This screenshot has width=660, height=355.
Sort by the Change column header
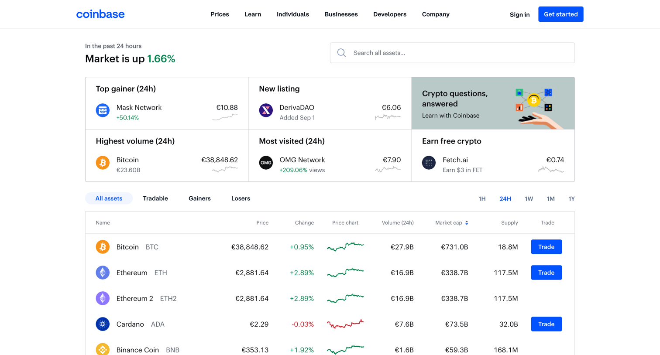point(304,223)
